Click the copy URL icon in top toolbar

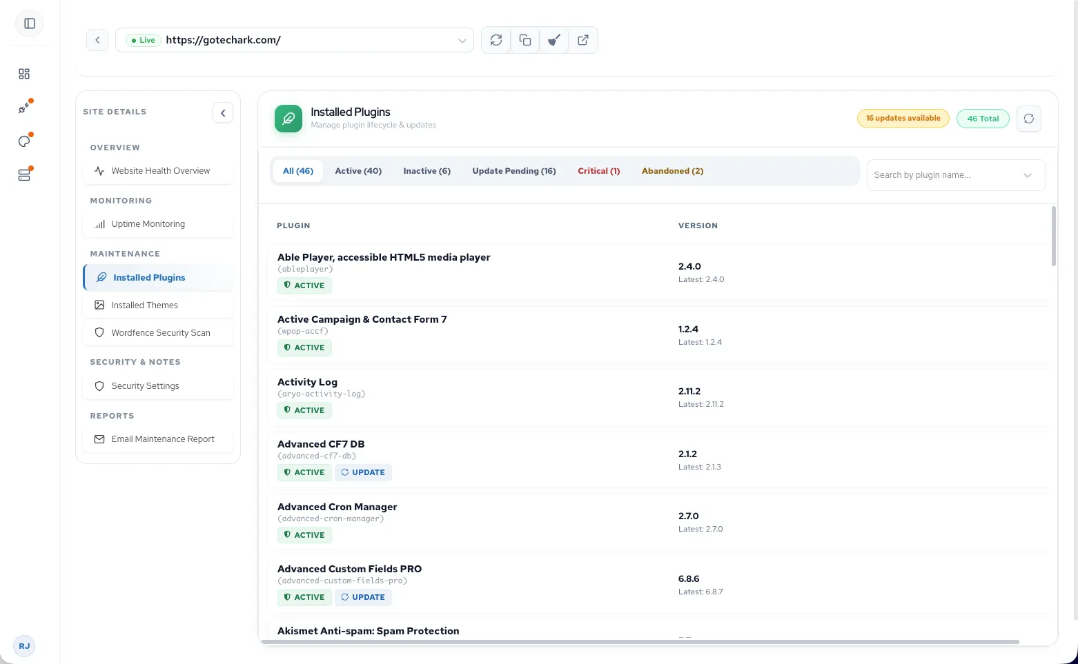pyautogui.click(x=525, y=40)
